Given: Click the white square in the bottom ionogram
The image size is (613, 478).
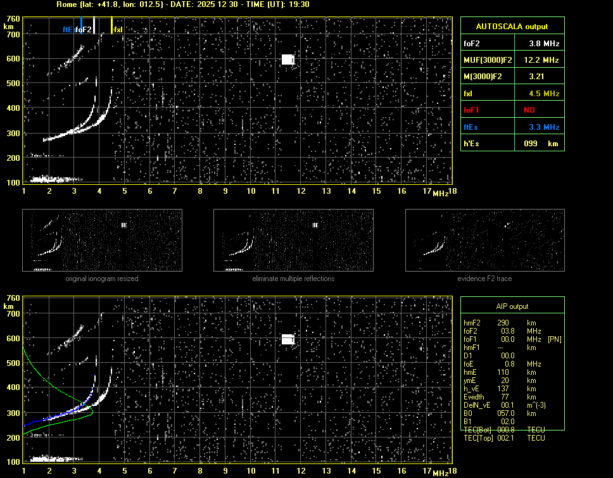Looking at the screenshot, I should (288, 339).
